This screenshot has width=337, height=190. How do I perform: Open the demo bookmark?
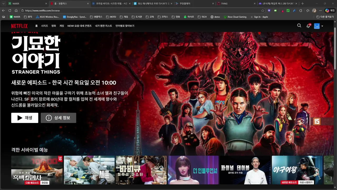tap(215, 17)
